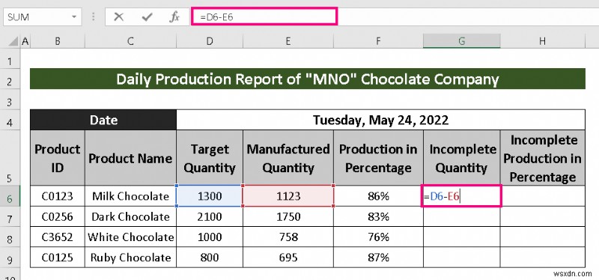Confirm formula with the checkmark icon
599x280 pixels.
click(x=147, y=17)
